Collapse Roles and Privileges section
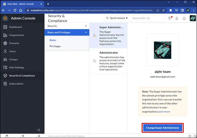The width and height of the screenshot is (197, 138). tap(67, 33)
